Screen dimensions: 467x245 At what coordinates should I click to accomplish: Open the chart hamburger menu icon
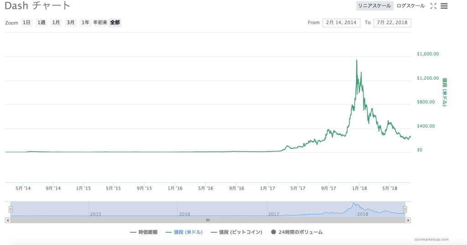point(444,6)
